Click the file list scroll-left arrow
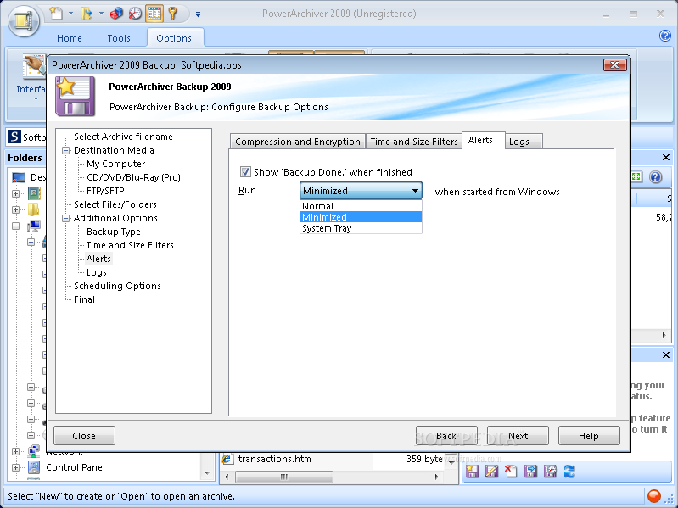 point(227,477)
